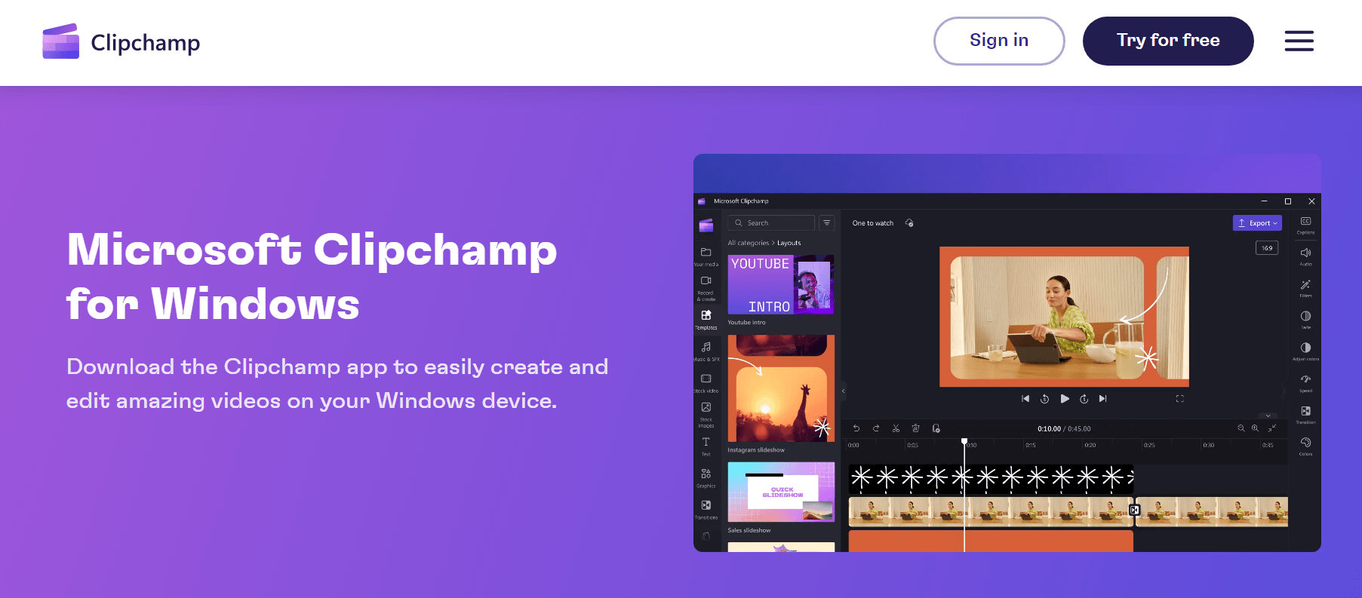The width and height of the screenshot is (1362, 598).
Task: Open the Your media tab in the sidebar
Action: pos(706,256)
